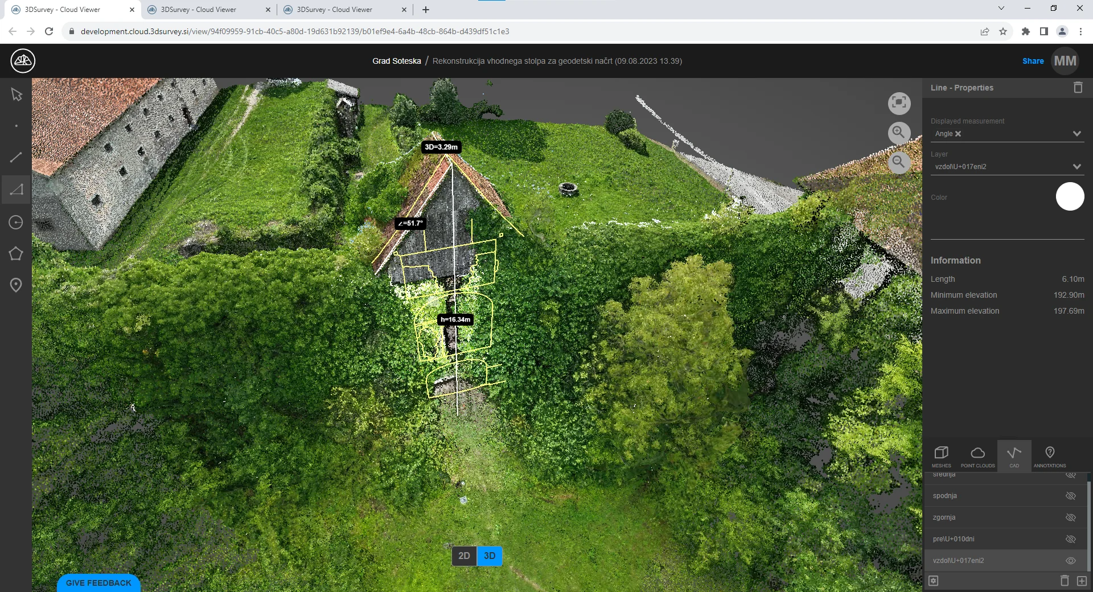Click the fit-view camera icon
The height and width of the screenshot is (592, 1093).
click(899, 104)
